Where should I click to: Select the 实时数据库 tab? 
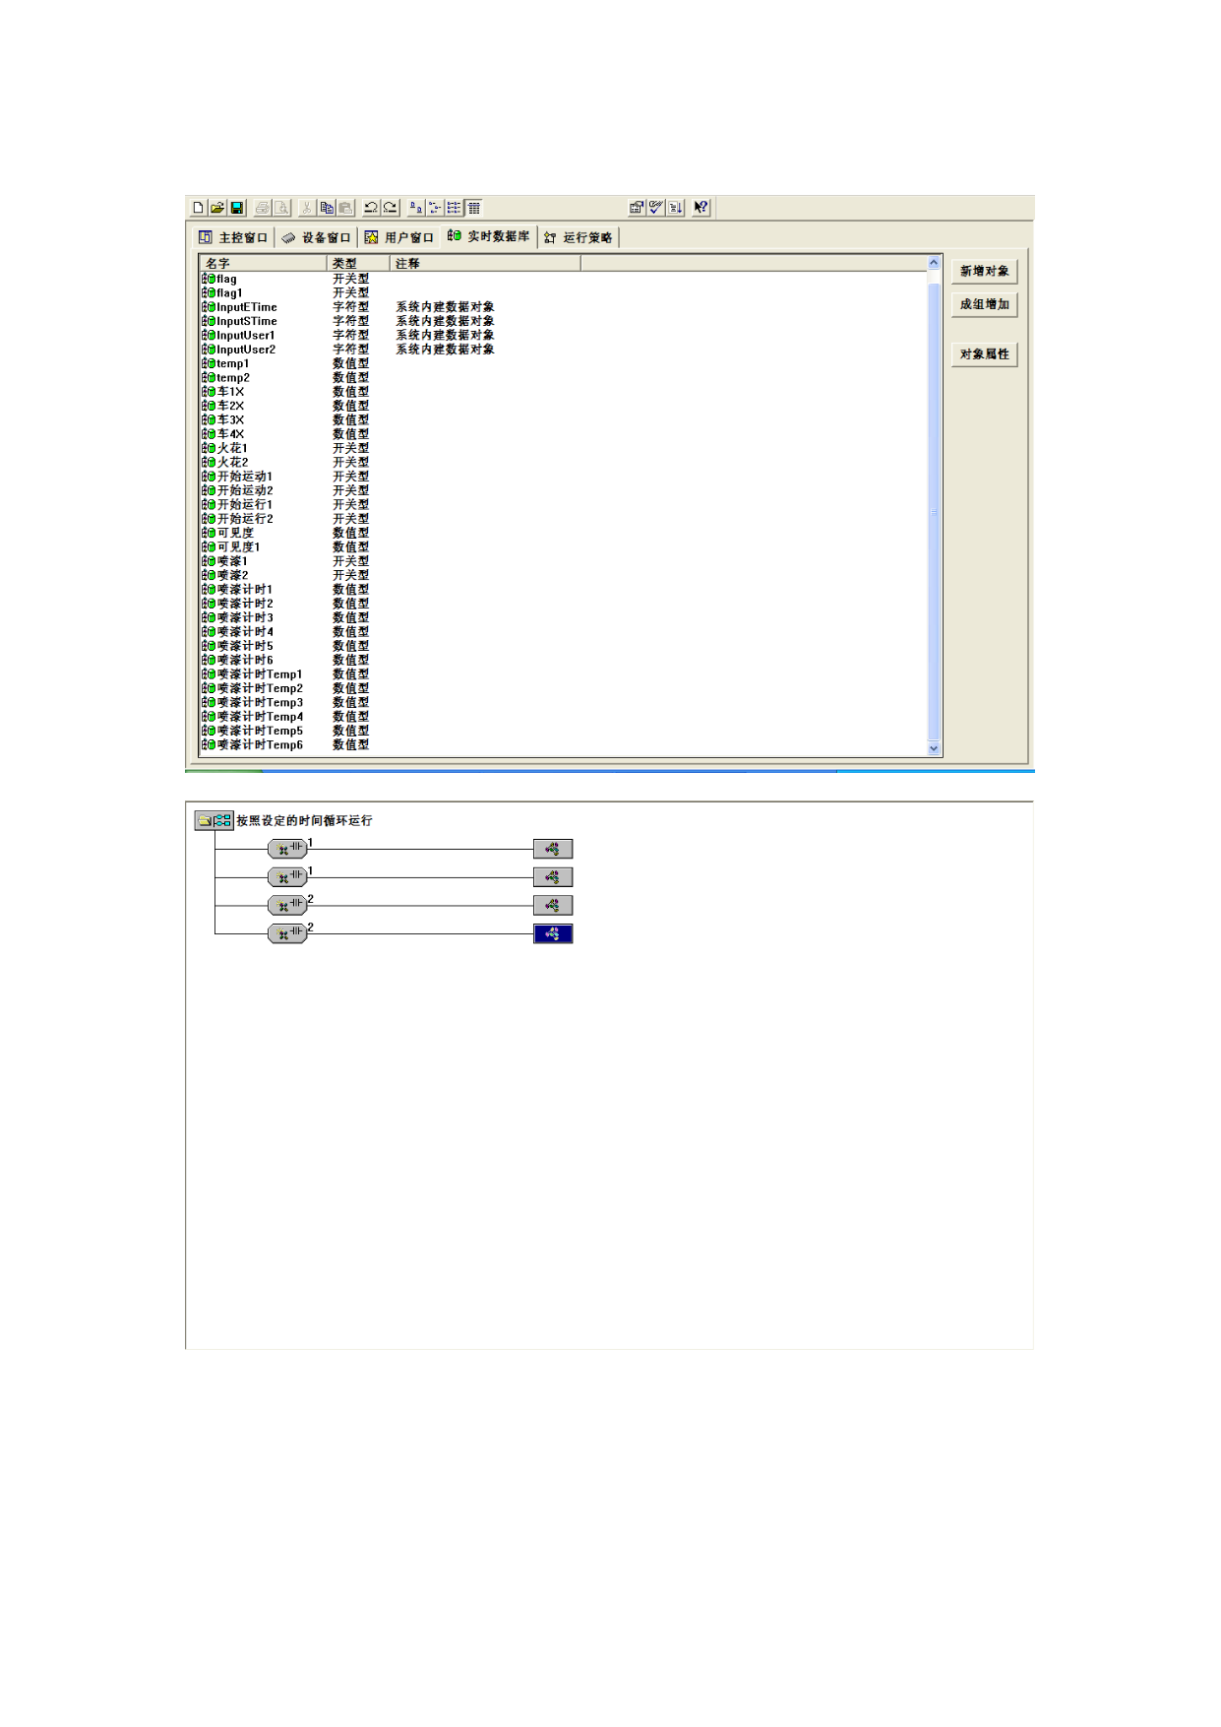point(489,236)
